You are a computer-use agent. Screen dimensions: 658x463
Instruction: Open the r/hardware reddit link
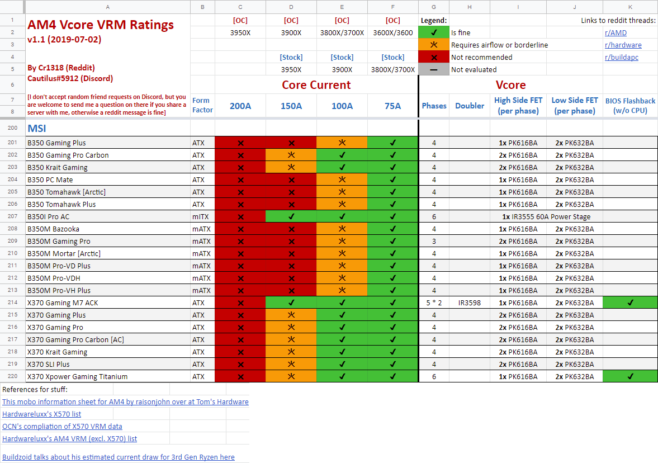tap(623, 45)
